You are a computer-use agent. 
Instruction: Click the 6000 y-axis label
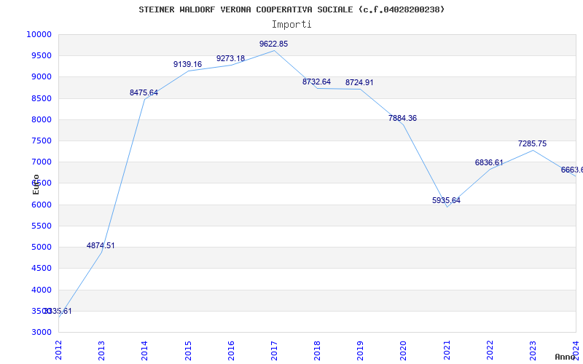tap(41, 205)
